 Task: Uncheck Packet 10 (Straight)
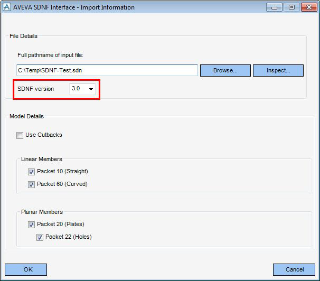click(31, 172)
